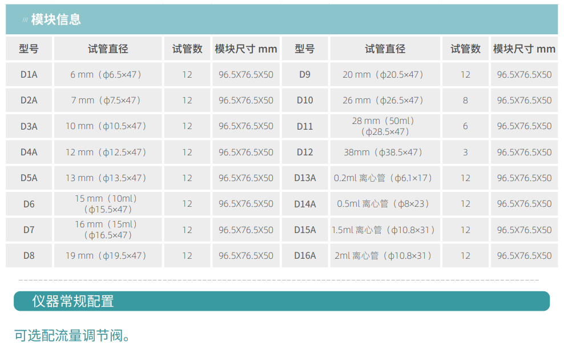Click the tube count 12 in D1A row
564x349 pixels.
click(x=187, y=74)
